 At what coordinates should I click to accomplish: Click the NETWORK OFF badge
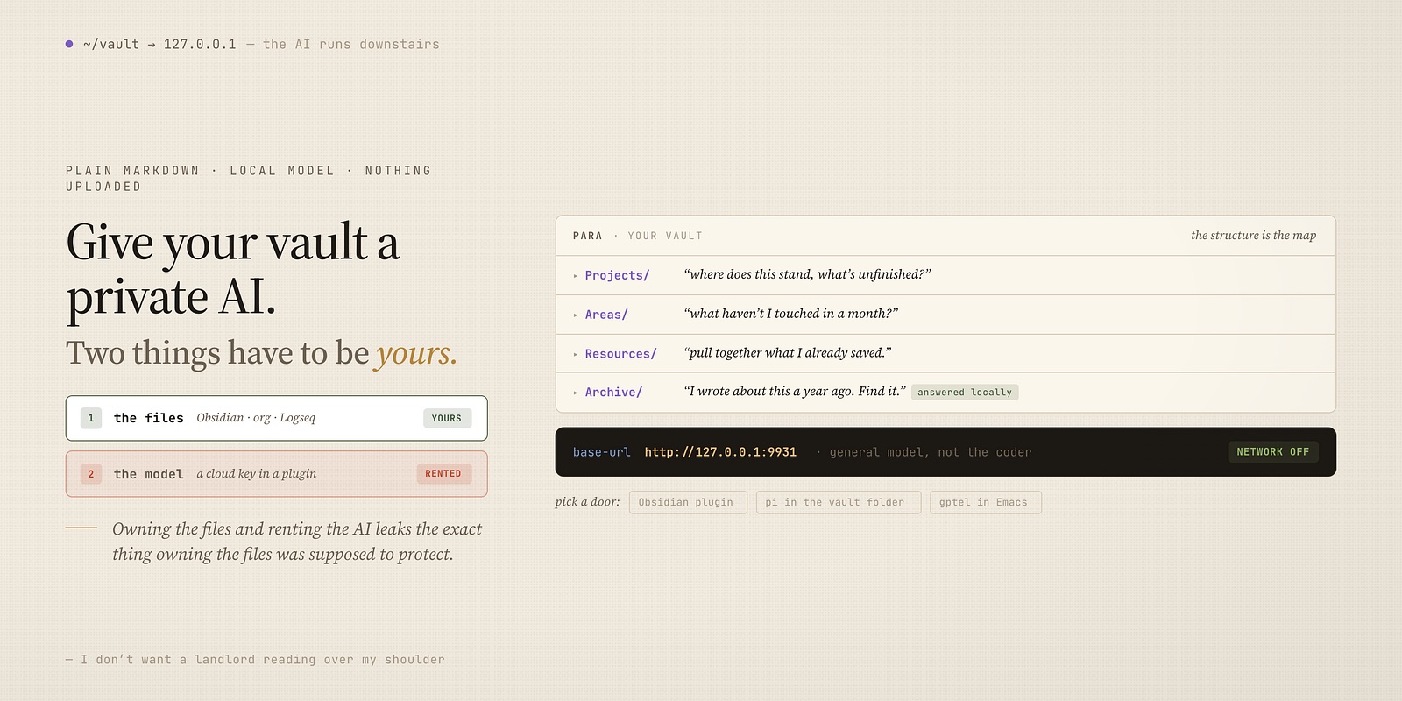pyautogui.click(x=1273, y=452)
